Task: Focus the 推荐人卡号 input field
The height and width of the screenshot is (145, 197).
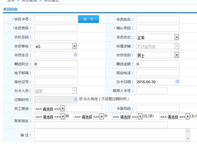Action: [152, 91]
